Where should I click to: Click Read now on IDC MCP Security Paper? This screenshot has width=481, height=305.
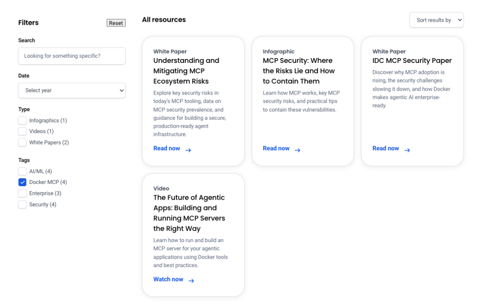tap(386, 148)
